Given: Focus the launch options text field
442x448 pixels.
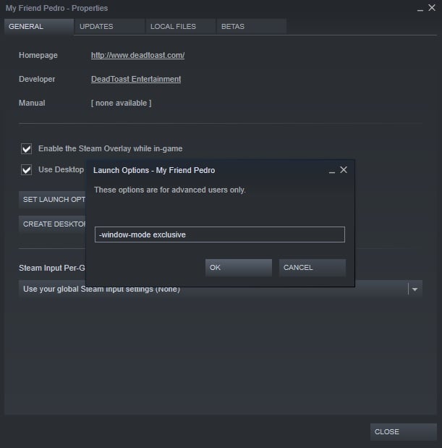Looking at the screenshot, I should pyautogui.click(x=219, y=234).
